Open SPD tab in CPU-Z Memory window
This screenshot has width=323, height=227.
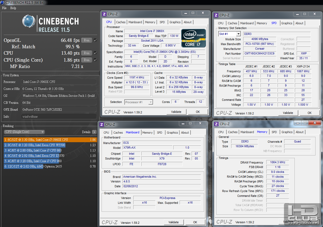(274, 132)
